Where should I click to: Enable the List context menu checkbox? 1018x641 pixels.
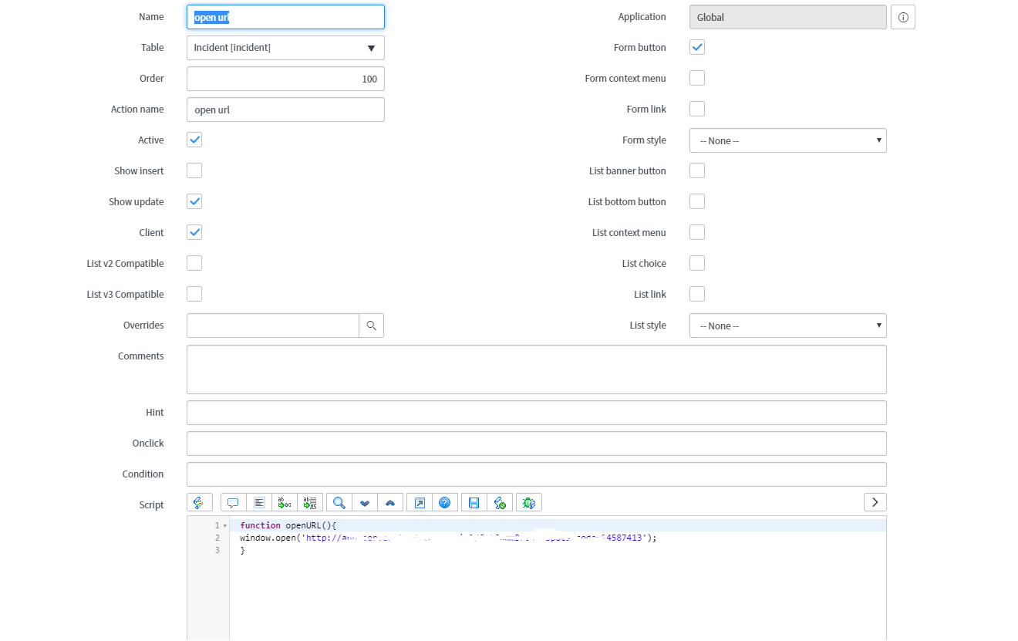click(697, 233)
